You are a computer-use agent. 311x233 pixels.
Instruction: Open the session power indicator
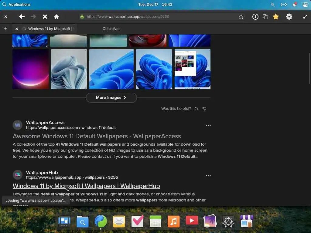pyautogui.click(x=305, y=4)
